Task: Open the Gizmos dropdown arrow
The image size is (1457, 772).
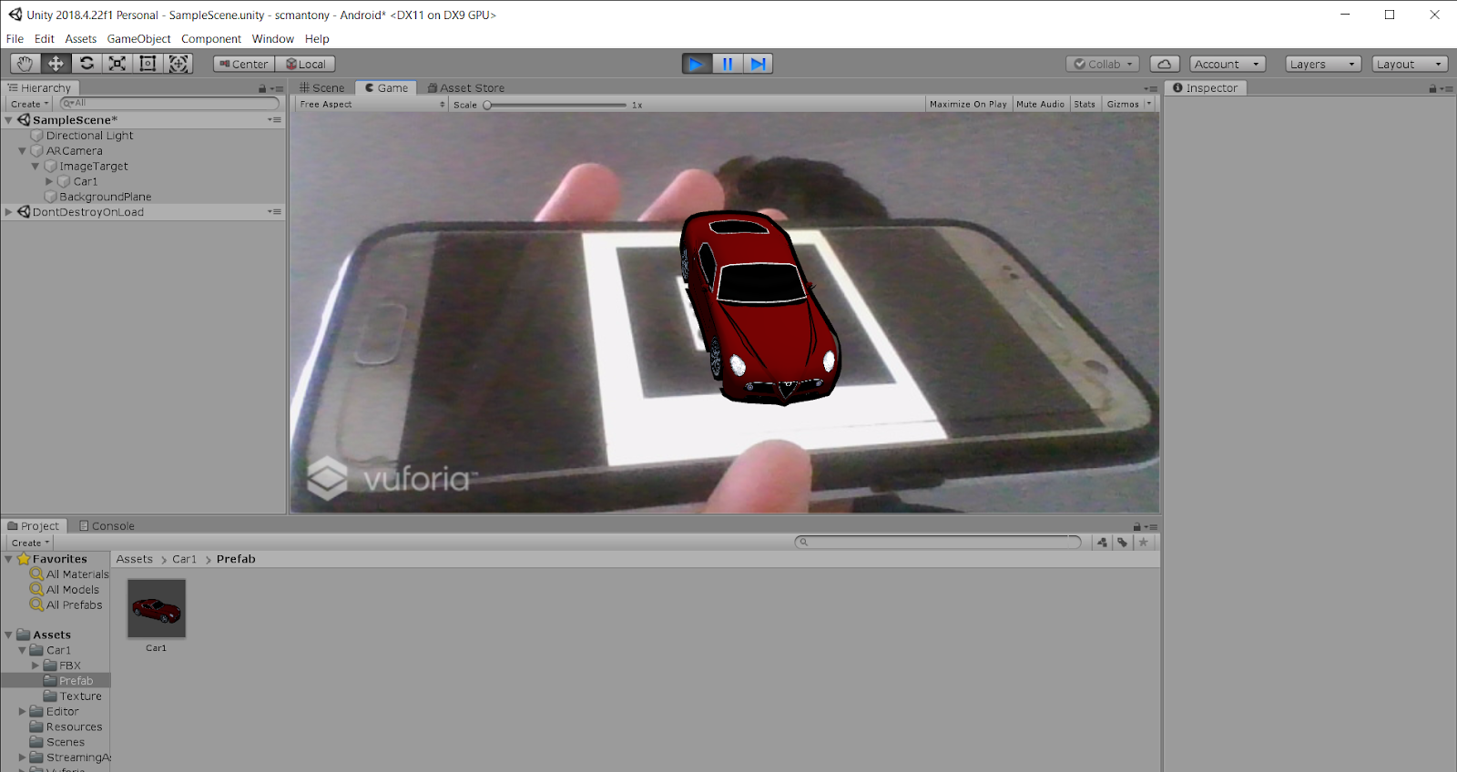Action: click(1149, 104)
